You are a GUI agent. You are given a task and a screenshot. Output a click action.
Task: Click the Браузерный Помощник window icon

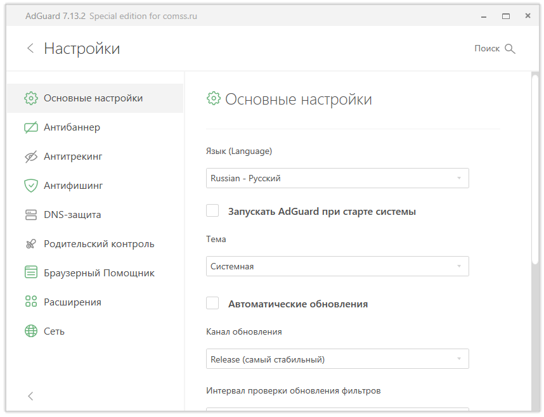31,272
